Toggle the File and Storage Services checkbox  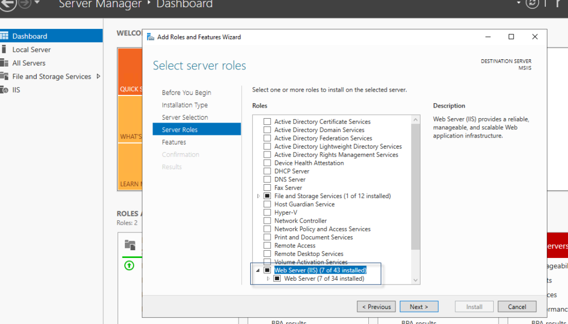[x=267, y=196]
